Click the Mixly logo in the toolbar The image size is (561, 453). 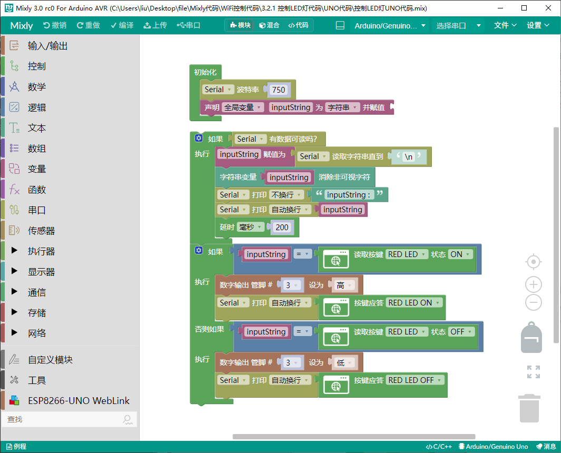[x=22, y=25]
